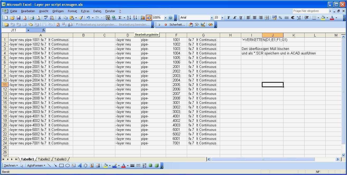Insert a text box from drawing toolbar
The height and width of the screenshot is (175, 347).
tap(74, 165)
